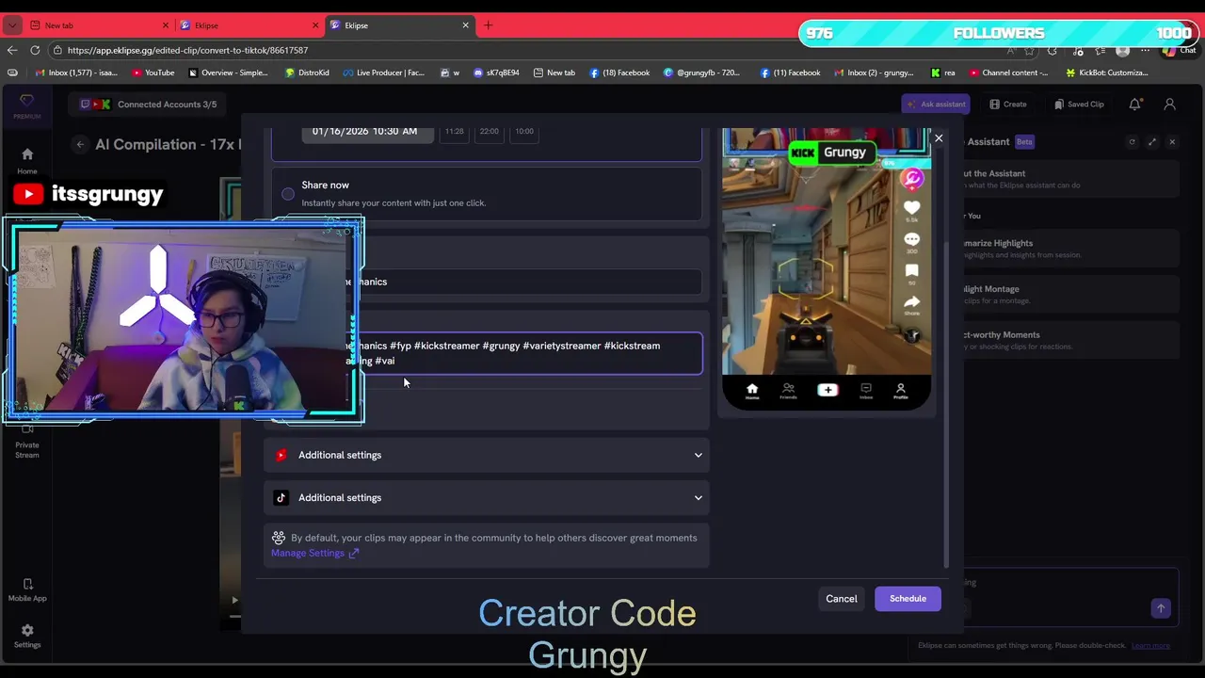The width and height of the screenshot is (1205, 678).
Task: Open Settings in Eklipse sidebar
Action: pos(27,636)
